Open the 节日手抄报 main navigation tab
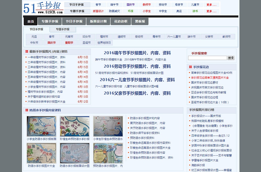This screenshot has height=172, width=261. tap(74, 21)
